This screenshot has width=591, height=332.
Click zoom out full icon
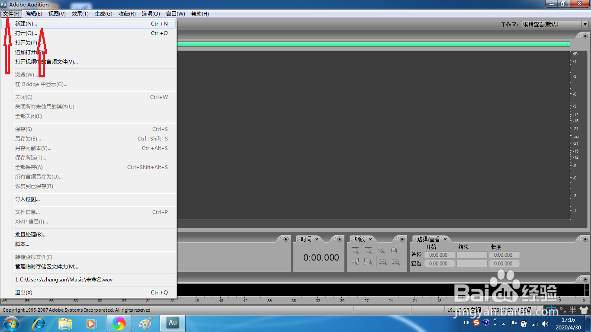point(381,250)
